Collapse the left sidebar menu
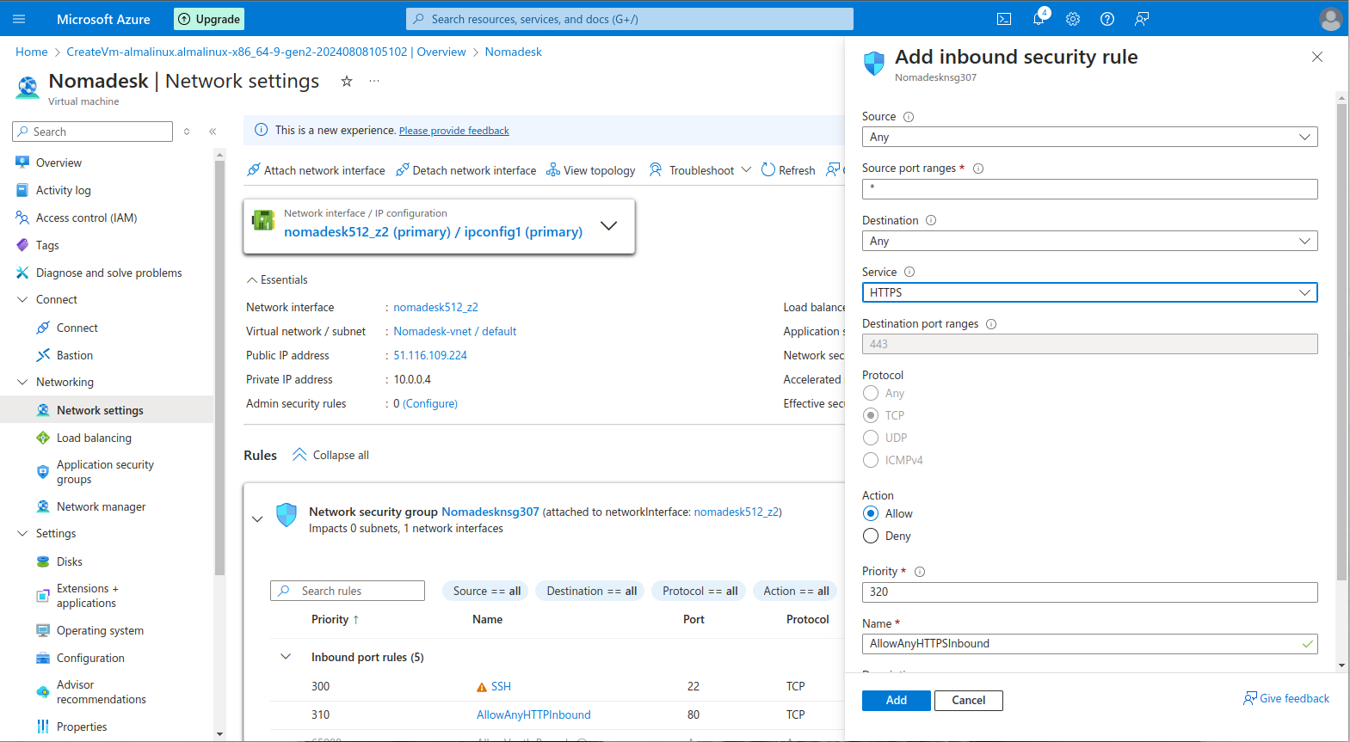Screen dimensions: 1350x742 click(213, 132)
